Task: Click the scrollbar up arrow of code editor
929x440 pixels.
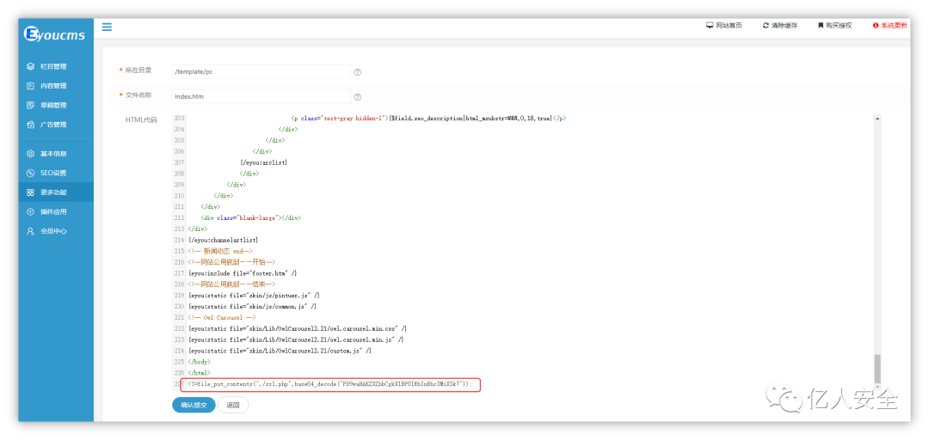Action: point(877,119)
